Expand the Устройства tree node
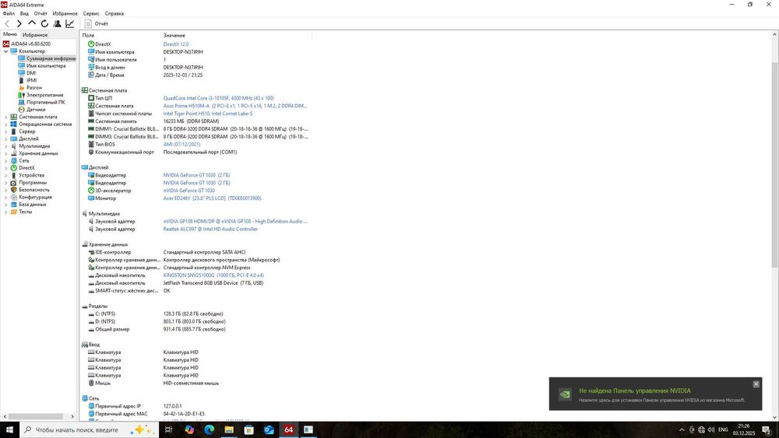Image resolution: width=779 pixels, height=438 pixels. click(x=6, y=175)
